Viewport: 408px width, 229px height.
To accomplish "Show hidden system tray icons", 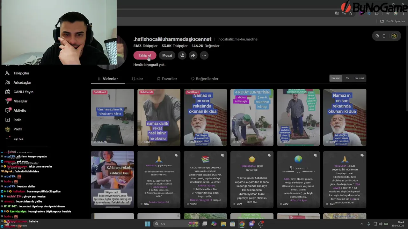I will [362, 224].
